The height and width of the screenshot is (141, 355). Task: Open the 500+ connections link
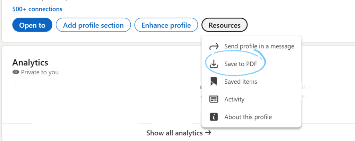coord(37,9)
